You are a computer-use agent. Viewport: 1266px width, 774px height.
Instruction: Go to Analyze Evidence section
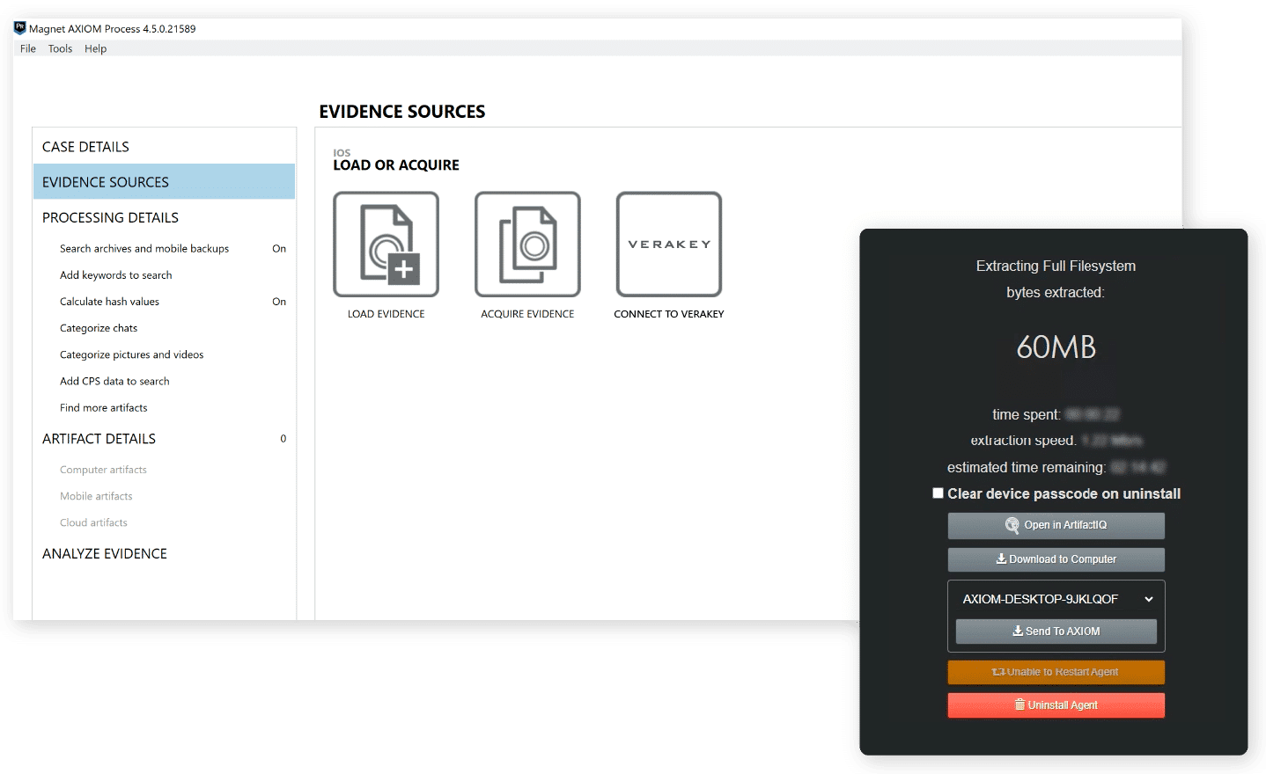164,553
